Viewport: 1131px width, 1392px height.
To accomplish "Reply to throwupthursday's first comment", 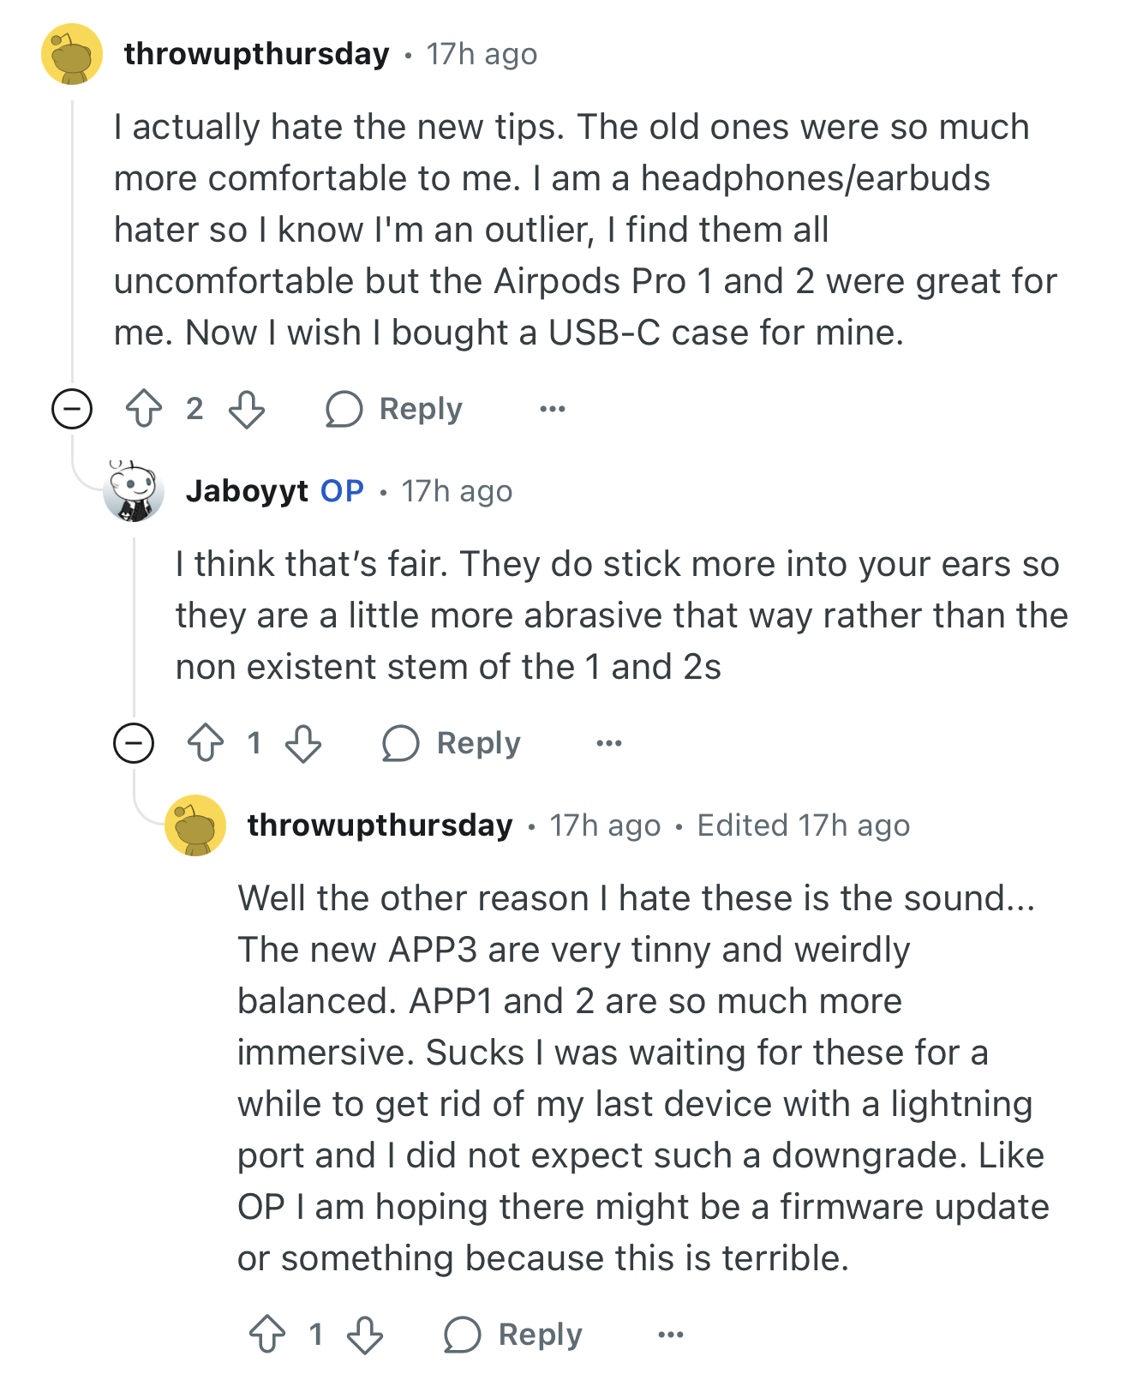I will click(395, 409).
